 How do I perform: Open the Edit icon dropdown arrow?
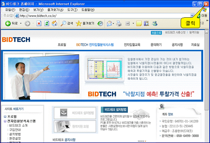click(x=133, y=23)
